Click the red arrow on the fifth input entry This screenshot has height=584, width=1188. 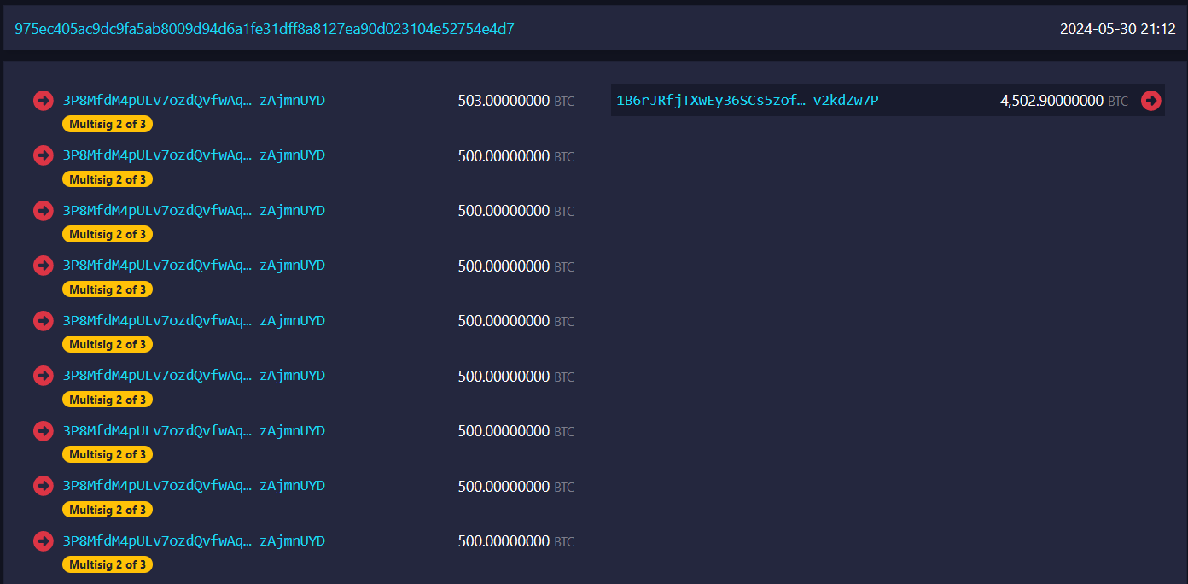pyautogui.click(x=43, y=320)
